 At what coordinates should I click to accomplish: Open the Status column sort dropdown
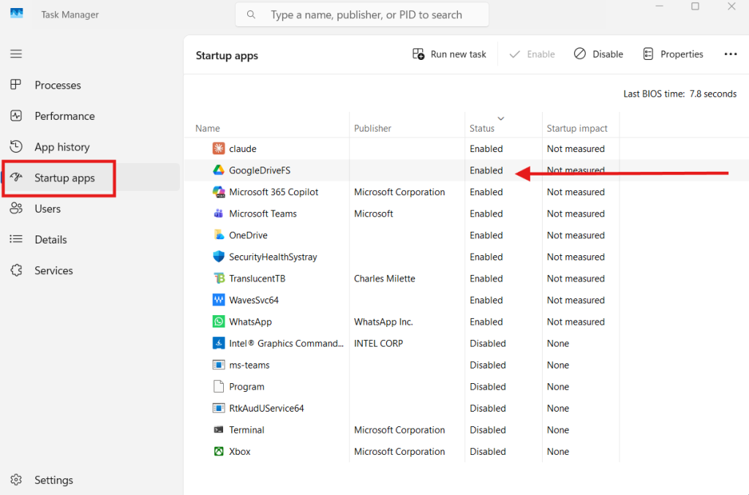click(x=501, y=118)
